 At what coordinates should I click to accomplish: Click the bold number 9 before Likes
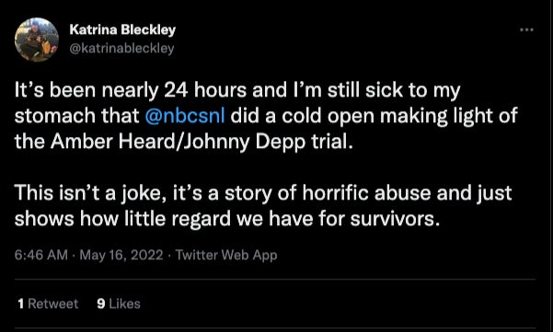101,303
